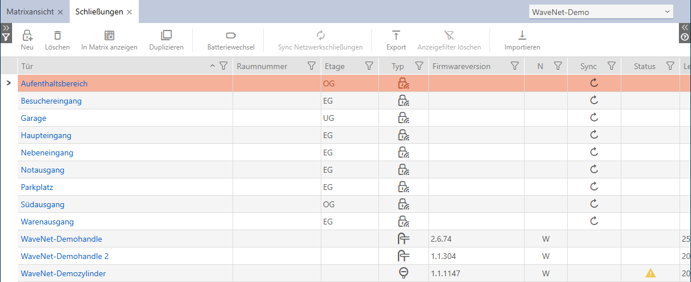Click the sync icon in Garage row
The width and height of the screenshot is (691, 282).
[x=594, y=118]
